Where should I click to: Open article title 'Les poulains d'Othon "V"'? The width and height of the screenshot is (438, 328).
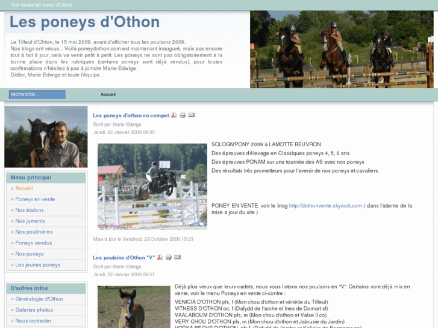124,258
